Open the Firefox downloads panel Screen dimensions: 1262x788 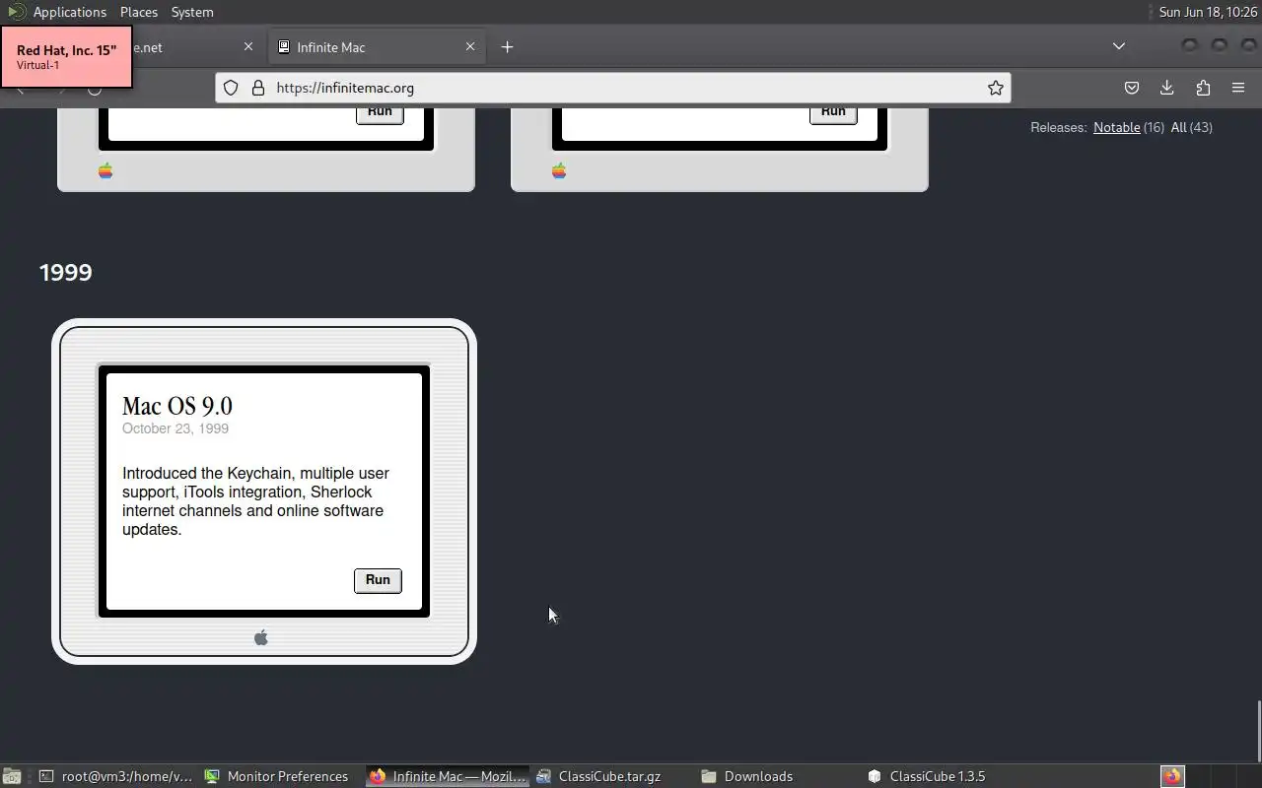pyautogui.click(x=1167, y=88)
